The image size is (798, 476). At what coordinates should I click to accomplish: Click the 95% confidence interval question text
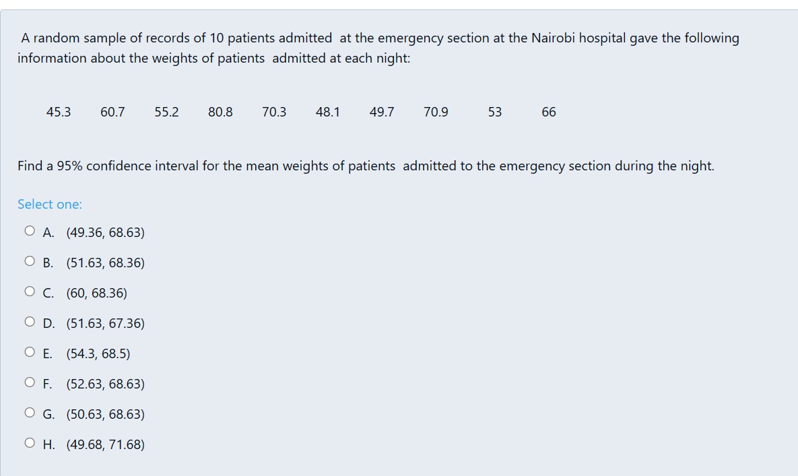pyautogui.click(x=366, y=166)
